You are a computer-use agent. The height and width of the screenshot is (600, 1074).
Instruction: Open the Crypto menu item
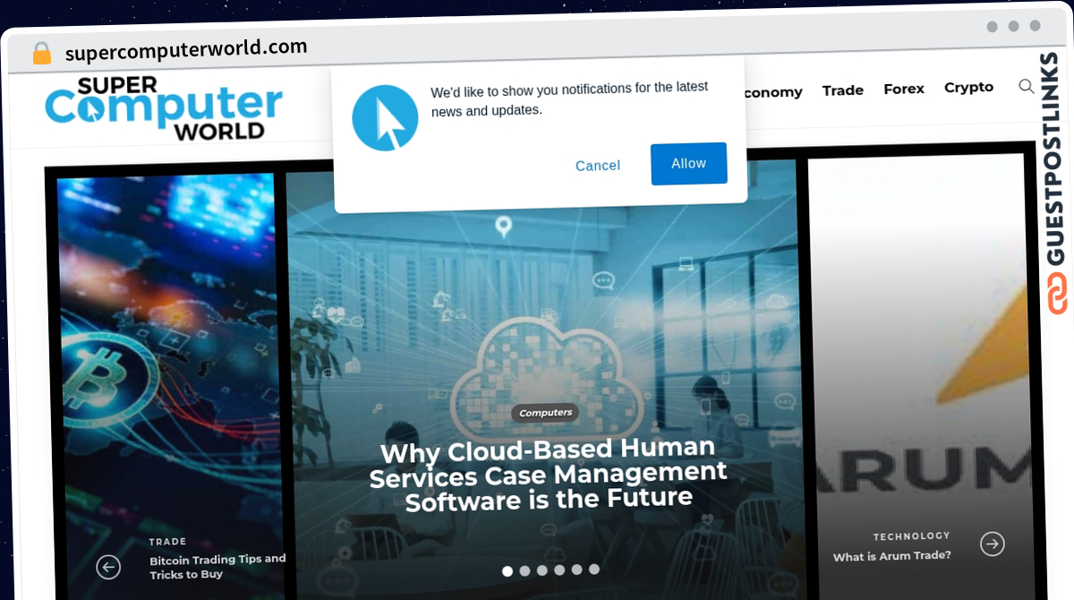pyautogui.click(x=968, y=87)
